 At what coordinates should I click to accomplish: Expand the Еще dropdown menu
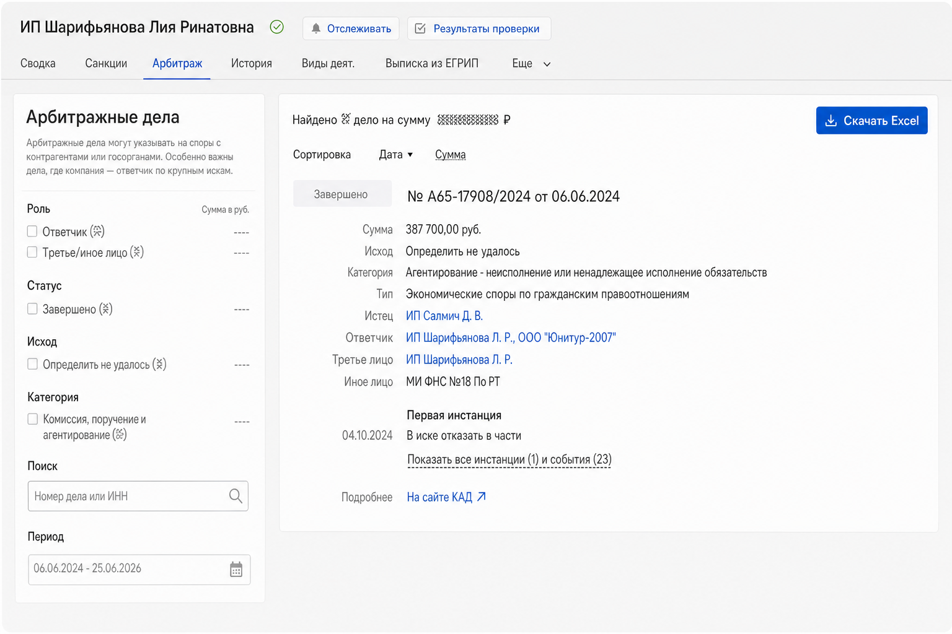pyautogui.click(x=531, y=64)
